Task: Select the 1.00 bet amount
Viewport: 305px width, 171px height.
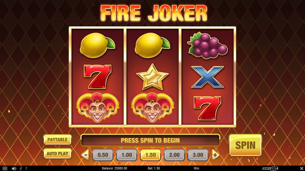Action: click(x=127, y=155)
